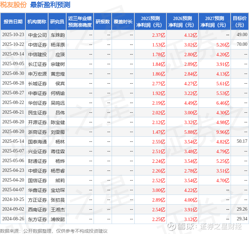Click analyst name 熊莉
The image size is (249, 234).
point(60,181)
